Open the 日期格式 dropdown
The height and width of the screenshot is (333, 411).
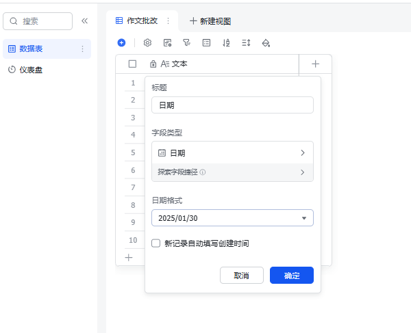tap(232, 218)
